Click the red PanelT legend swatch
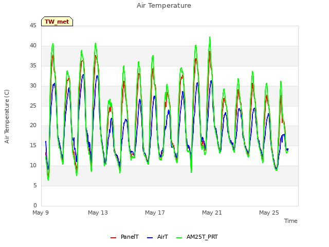This screenshot has height=247, width=329. coord(113,238)
